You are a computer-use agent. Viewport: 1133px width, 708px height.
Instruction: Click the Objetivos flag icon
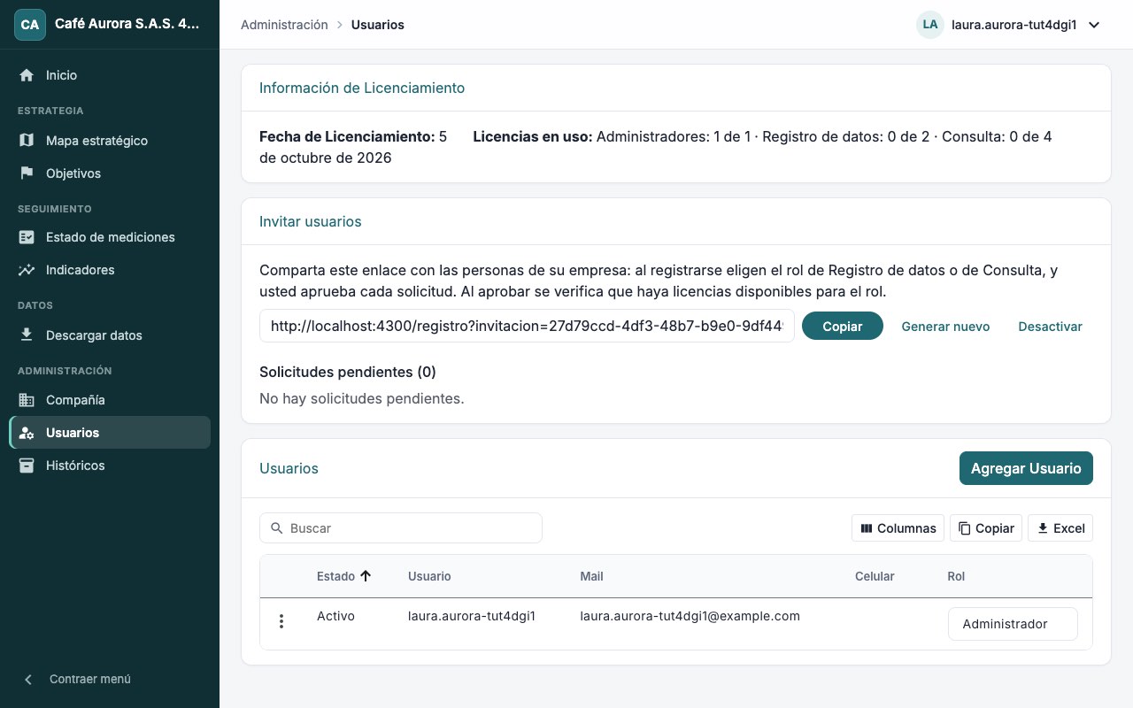(27, 173)
